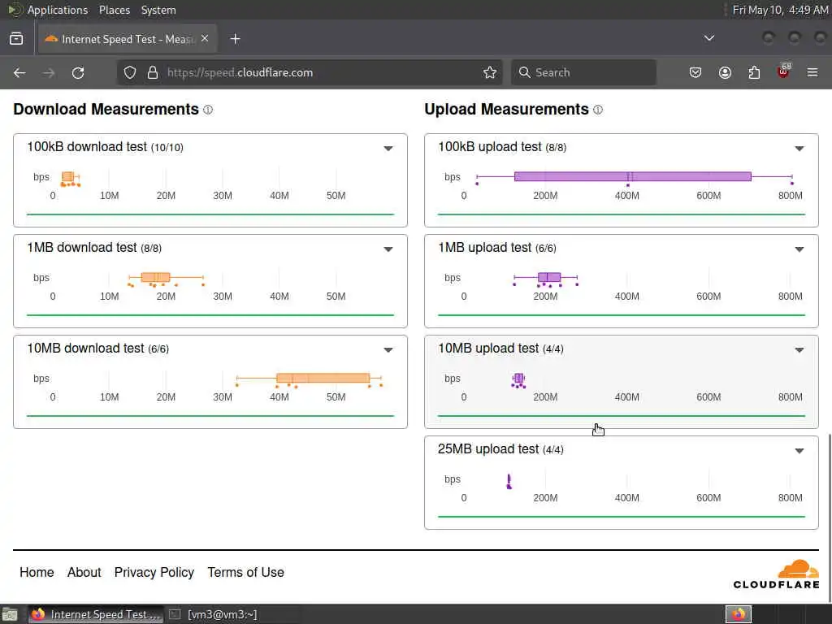Open the Firefox account icon
The width and height of the screenshot is (832, 624).
click(725, 72)
